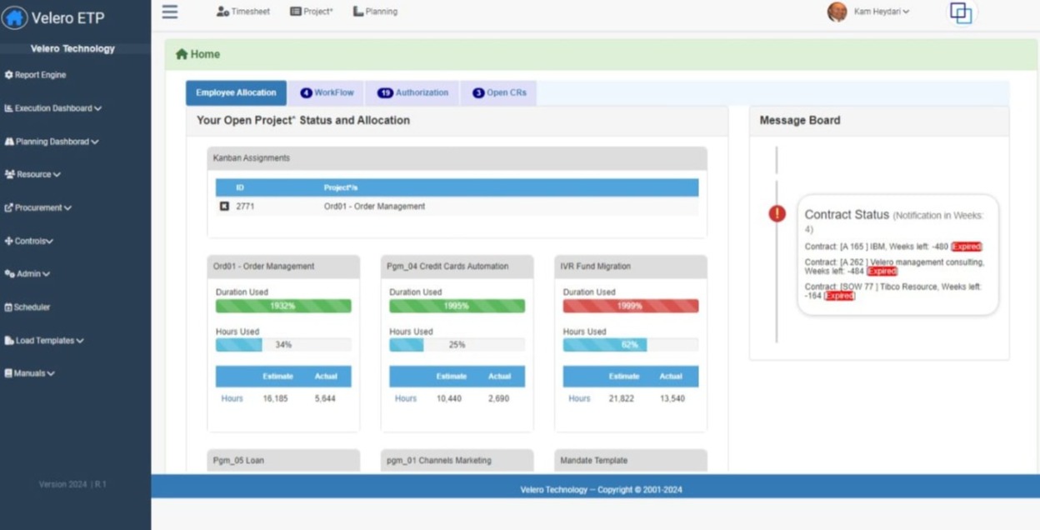Open the Timesheet menu item
This screenshot has height=530, width=1040.
pos(243,12)
